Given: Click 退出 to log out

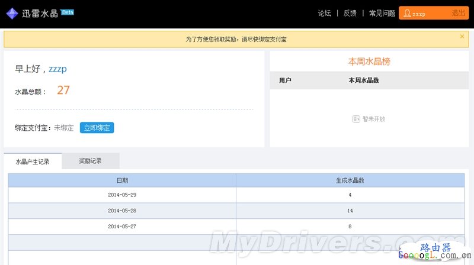Looking at the screenshot, I should (x=458, y=13).
